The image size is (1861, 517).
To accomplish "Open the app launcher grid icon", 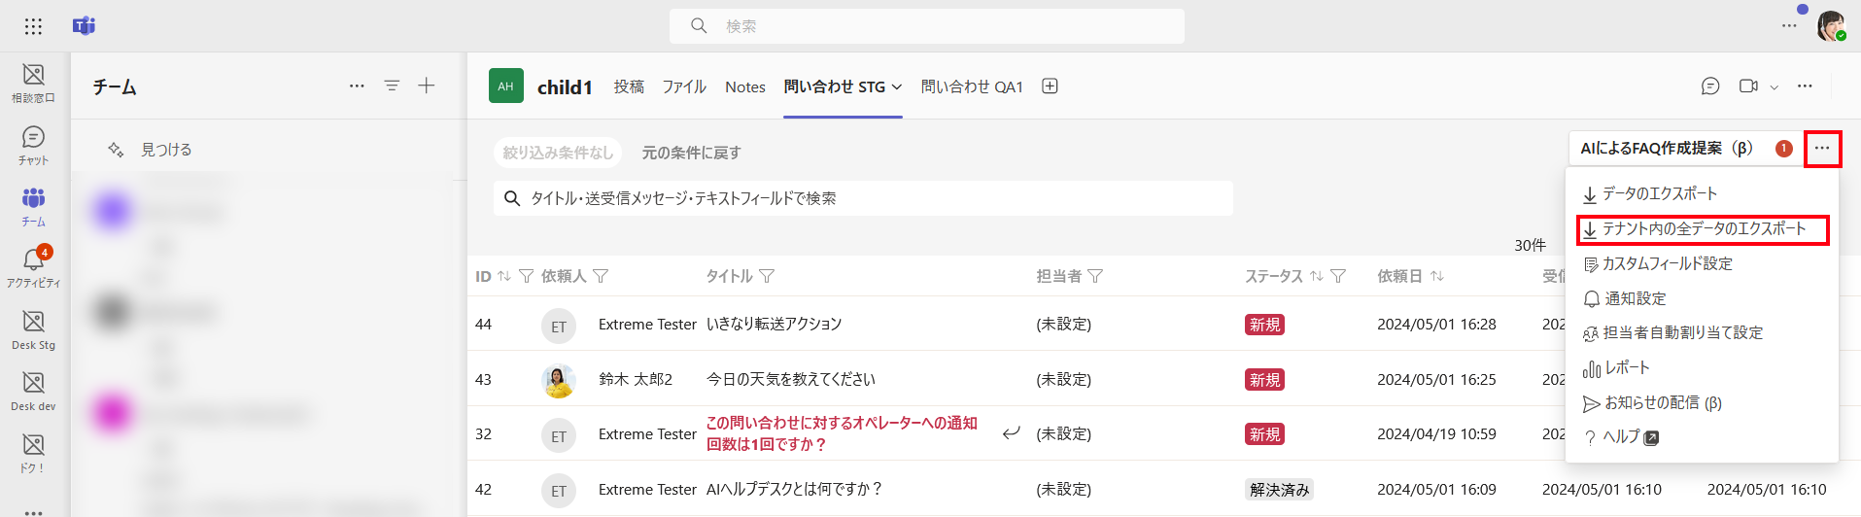I will [x=33, y=26].
